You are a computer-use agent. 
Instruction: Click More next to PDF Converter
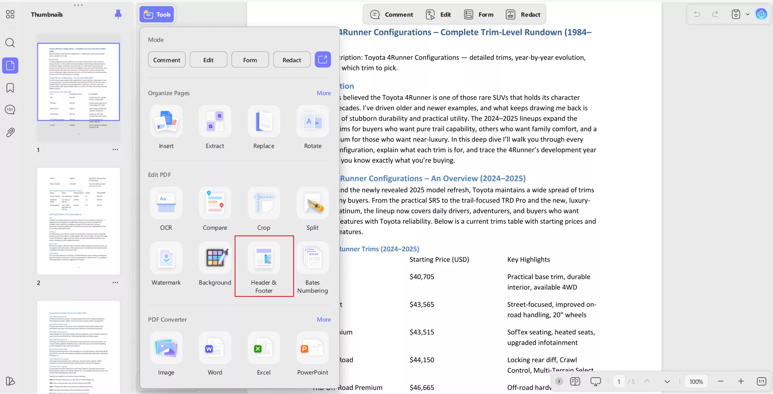[323, 320]
